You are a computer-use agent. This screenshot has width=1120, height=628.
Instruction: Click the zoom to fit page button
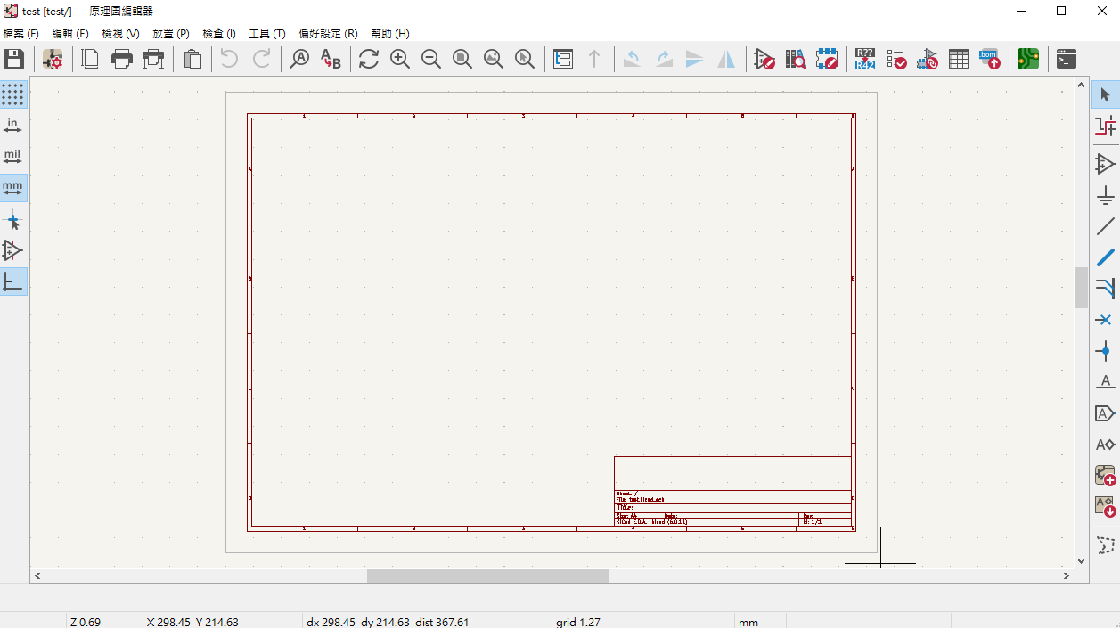[x=462, y=60]
